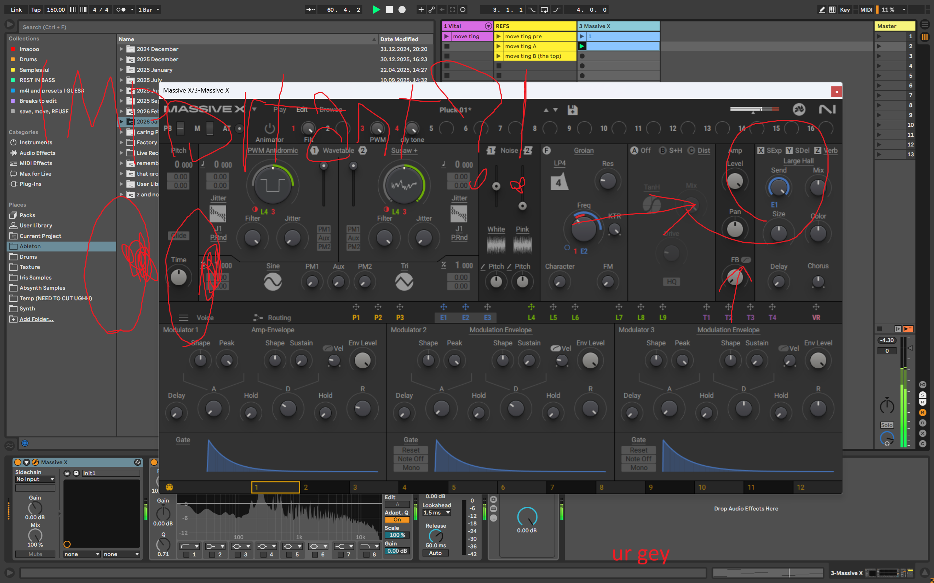Image resolution: width=934 pixels, height=583 pixels.
Task: Toggle the device activator on the Massive X device
Action: [18, 462]
